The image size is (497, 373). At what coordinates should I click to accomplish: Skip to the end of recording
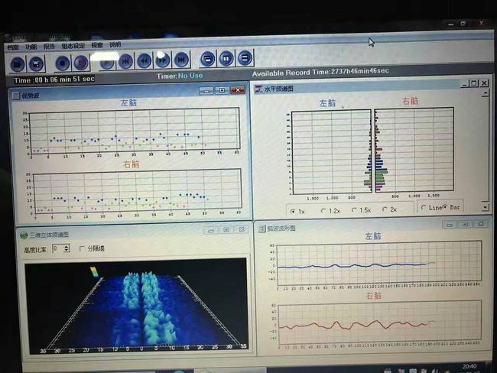[x=181, y=60]
